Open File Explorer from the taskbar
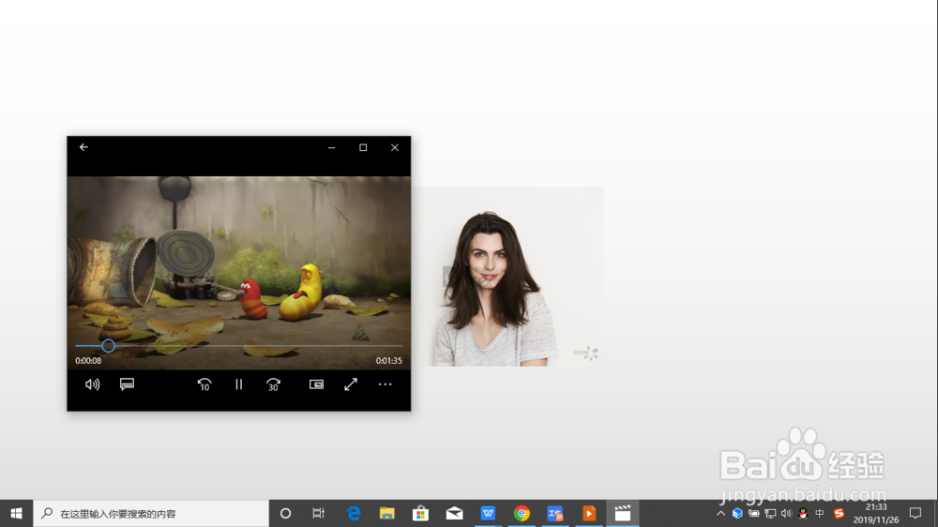Image resolution: width=938 pixels, height=527 pixels. click(387, 513)
